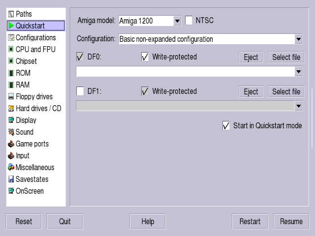Enable the NTSC checkbox
Viewport: 315px width, 236px height.
click(x=189, y=21)
